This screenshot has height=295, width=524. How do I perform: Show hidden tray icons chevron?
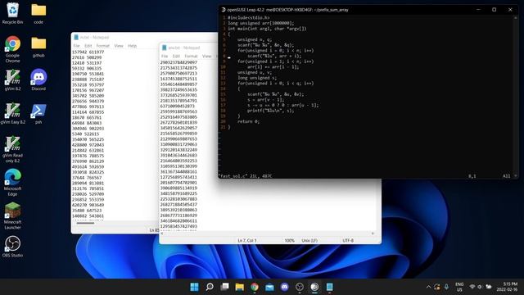428,287
